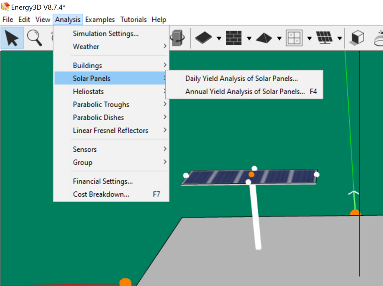Click the 3D box tool icon
The height and width of the screenshot is (286, 383).
pyautogui.click(x=357, y=37)
